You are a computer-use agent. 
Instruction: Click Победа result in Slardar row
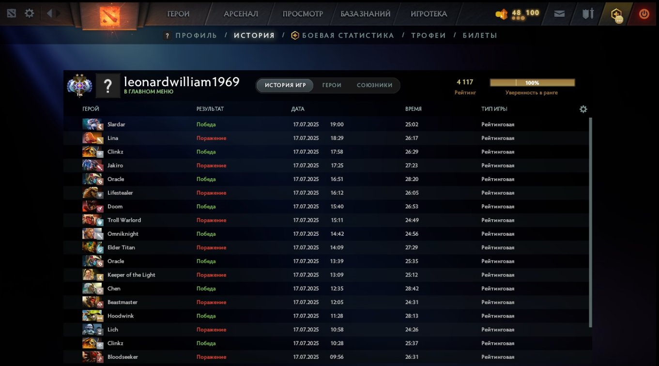206,124
